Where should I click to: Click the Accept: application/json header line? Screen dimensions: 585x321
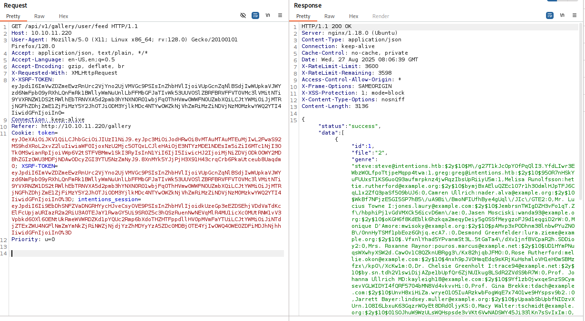click(79, 53)
